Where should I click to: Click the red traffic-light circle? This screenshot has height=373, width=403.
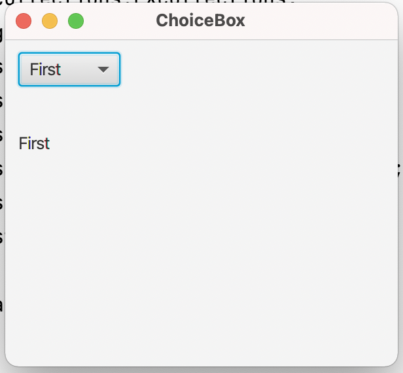point(24,21)
